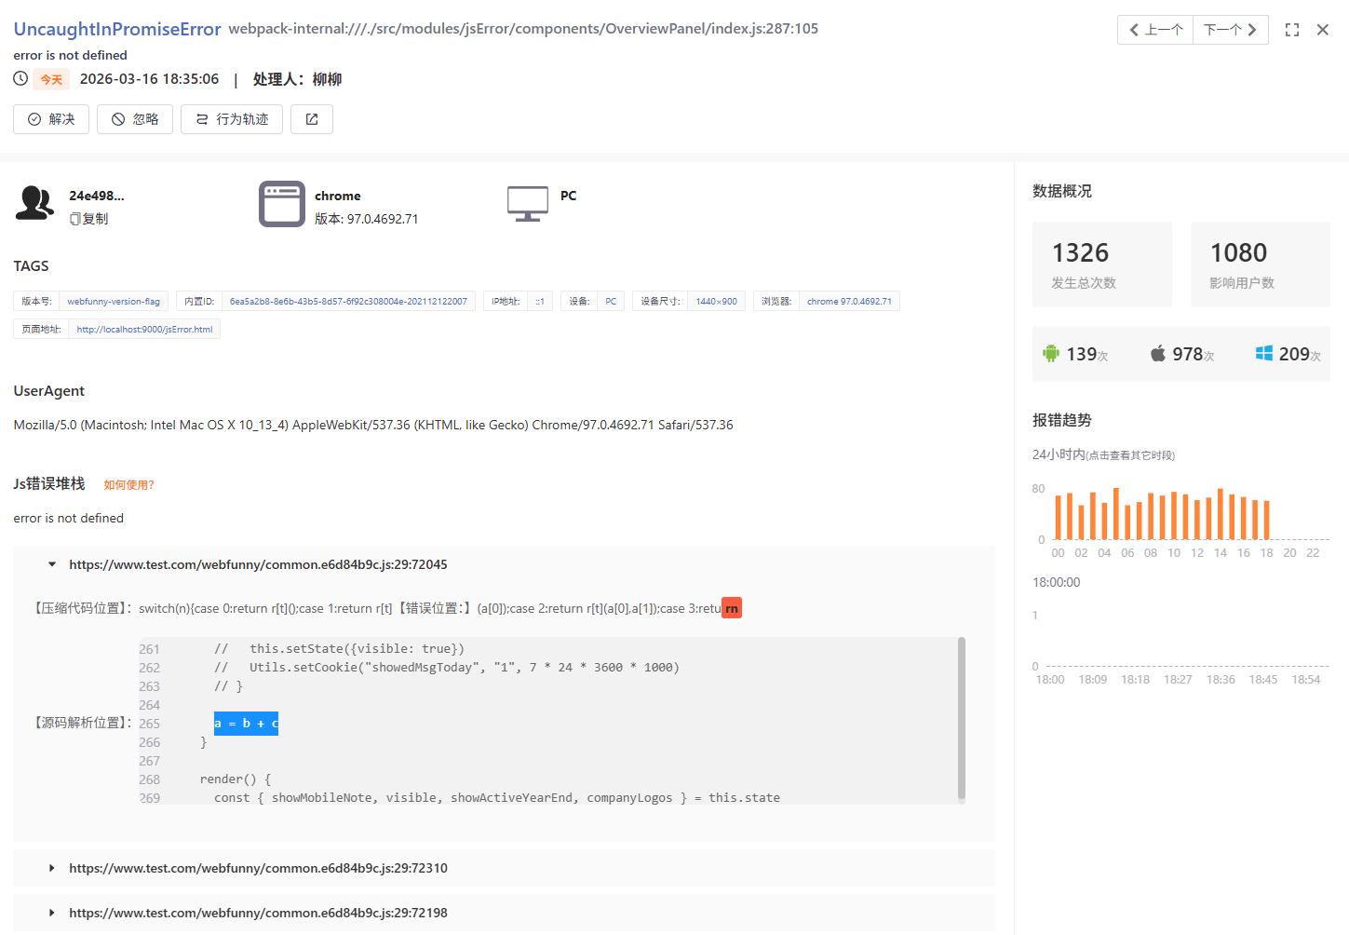This screenshot has width=1349, height=935.
Task: Click the Android icon showing 139次
Action: [x=1051, y=353]
